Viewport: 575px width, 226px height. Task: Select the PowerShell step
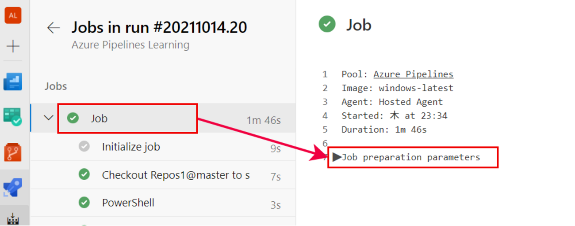click(128, 203)
